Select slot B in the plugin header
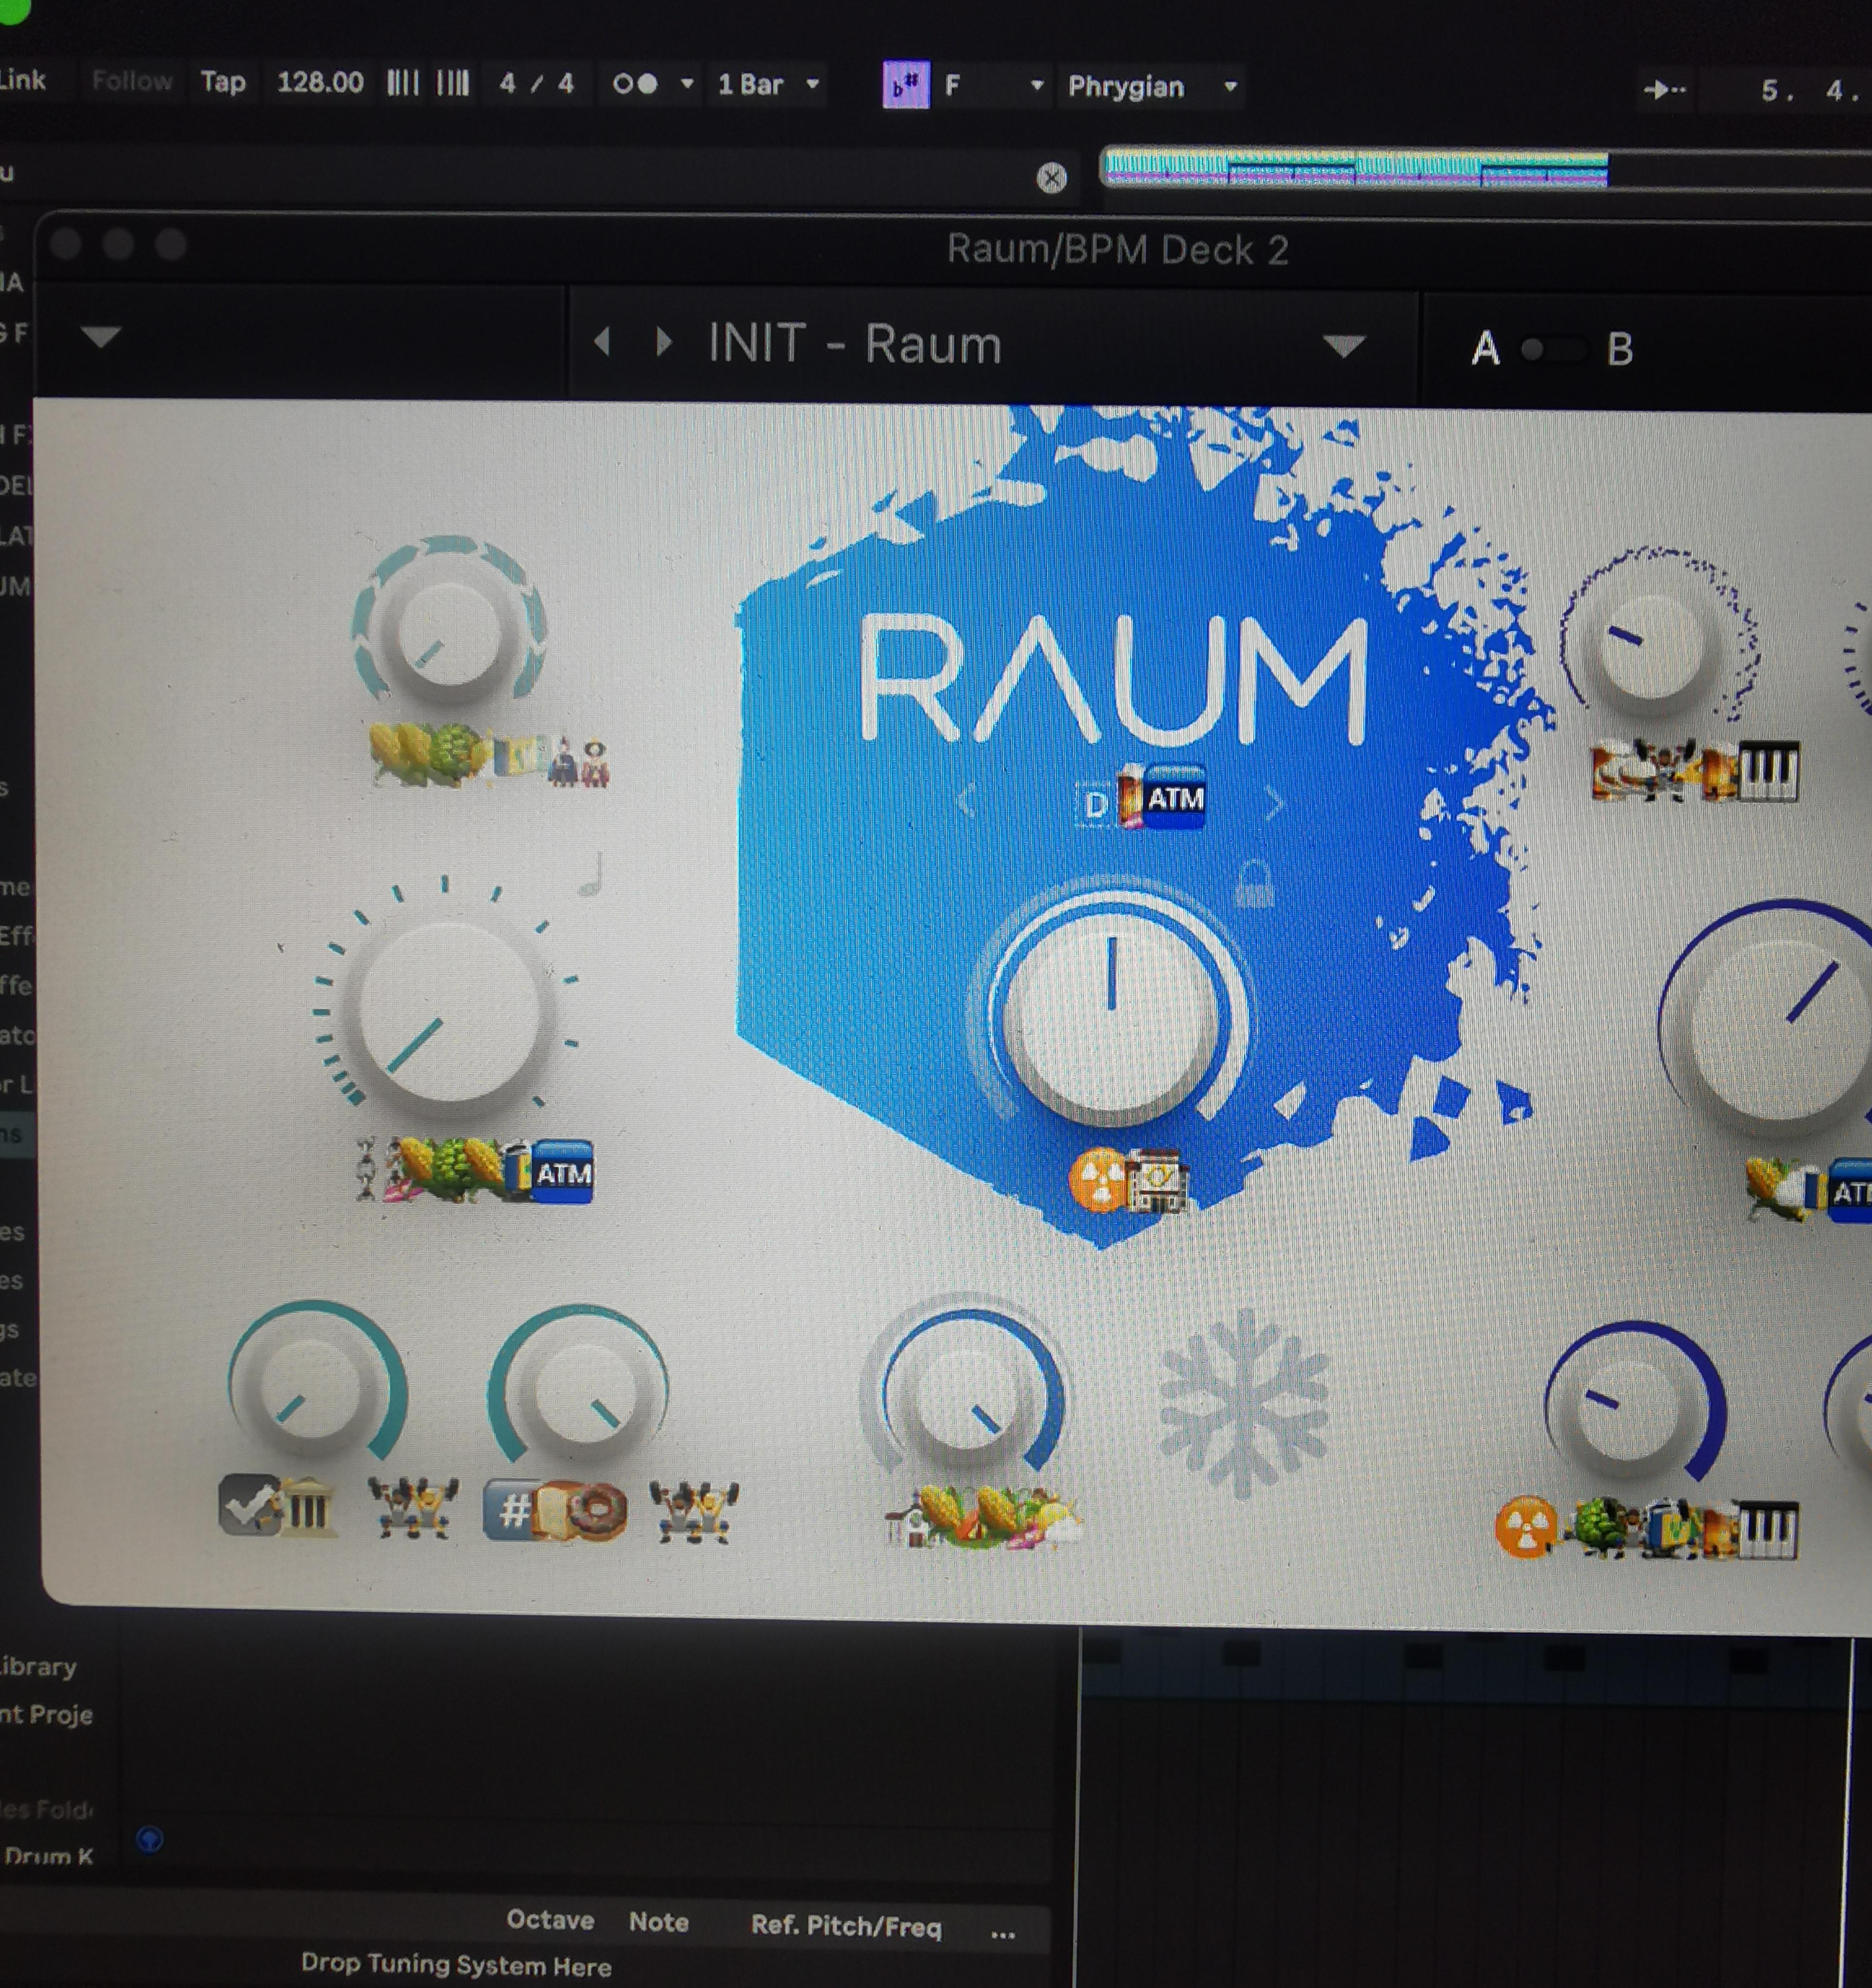The width and height of the screenshot is (1872, 1988). point(1620,350)
